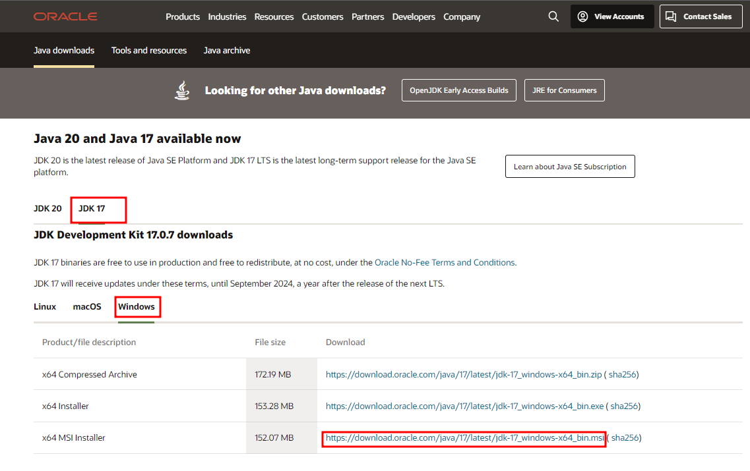The width and height of the screenshot is (750, 471).
Task: Click the Java coffee cup icon
Action: click(x=182, y=90)
